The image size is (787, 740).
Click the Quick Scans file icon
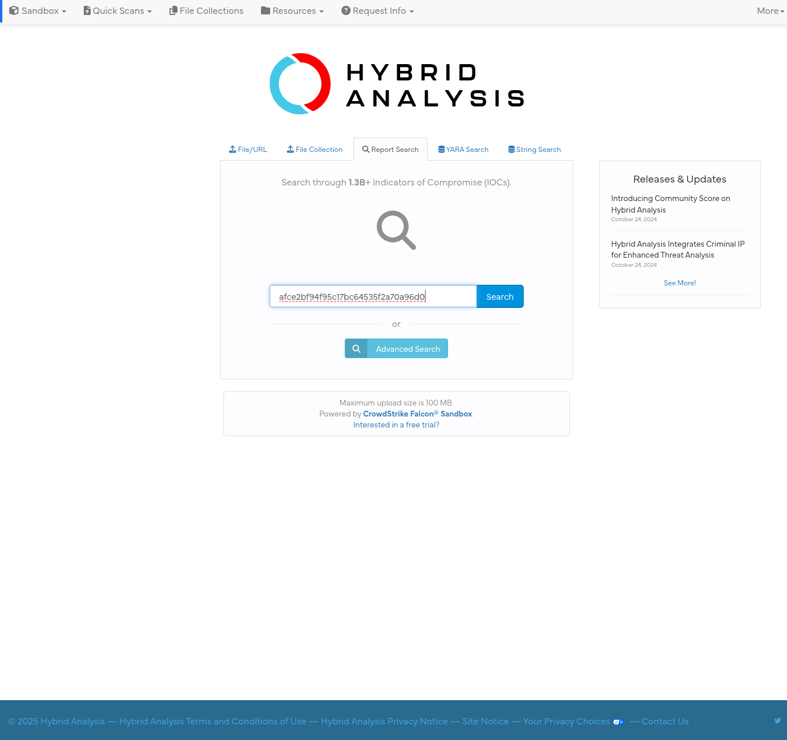[x=87, y=10]
